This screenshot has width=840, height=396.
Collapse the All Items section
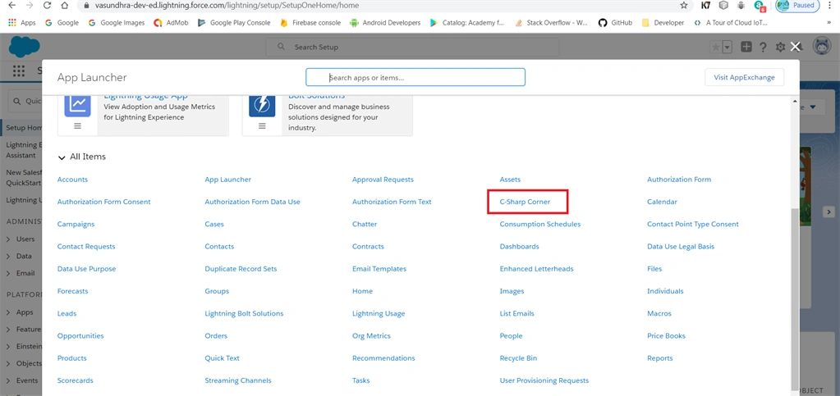[62, 157]
